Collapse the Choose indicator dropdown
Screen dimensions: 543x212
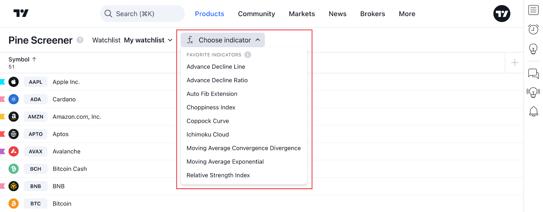pos(223,40)
